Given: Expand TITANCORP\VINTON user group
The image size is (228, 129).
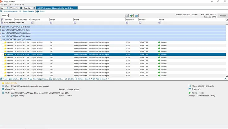Looking at the screenshot, I should tap(1, 33).
